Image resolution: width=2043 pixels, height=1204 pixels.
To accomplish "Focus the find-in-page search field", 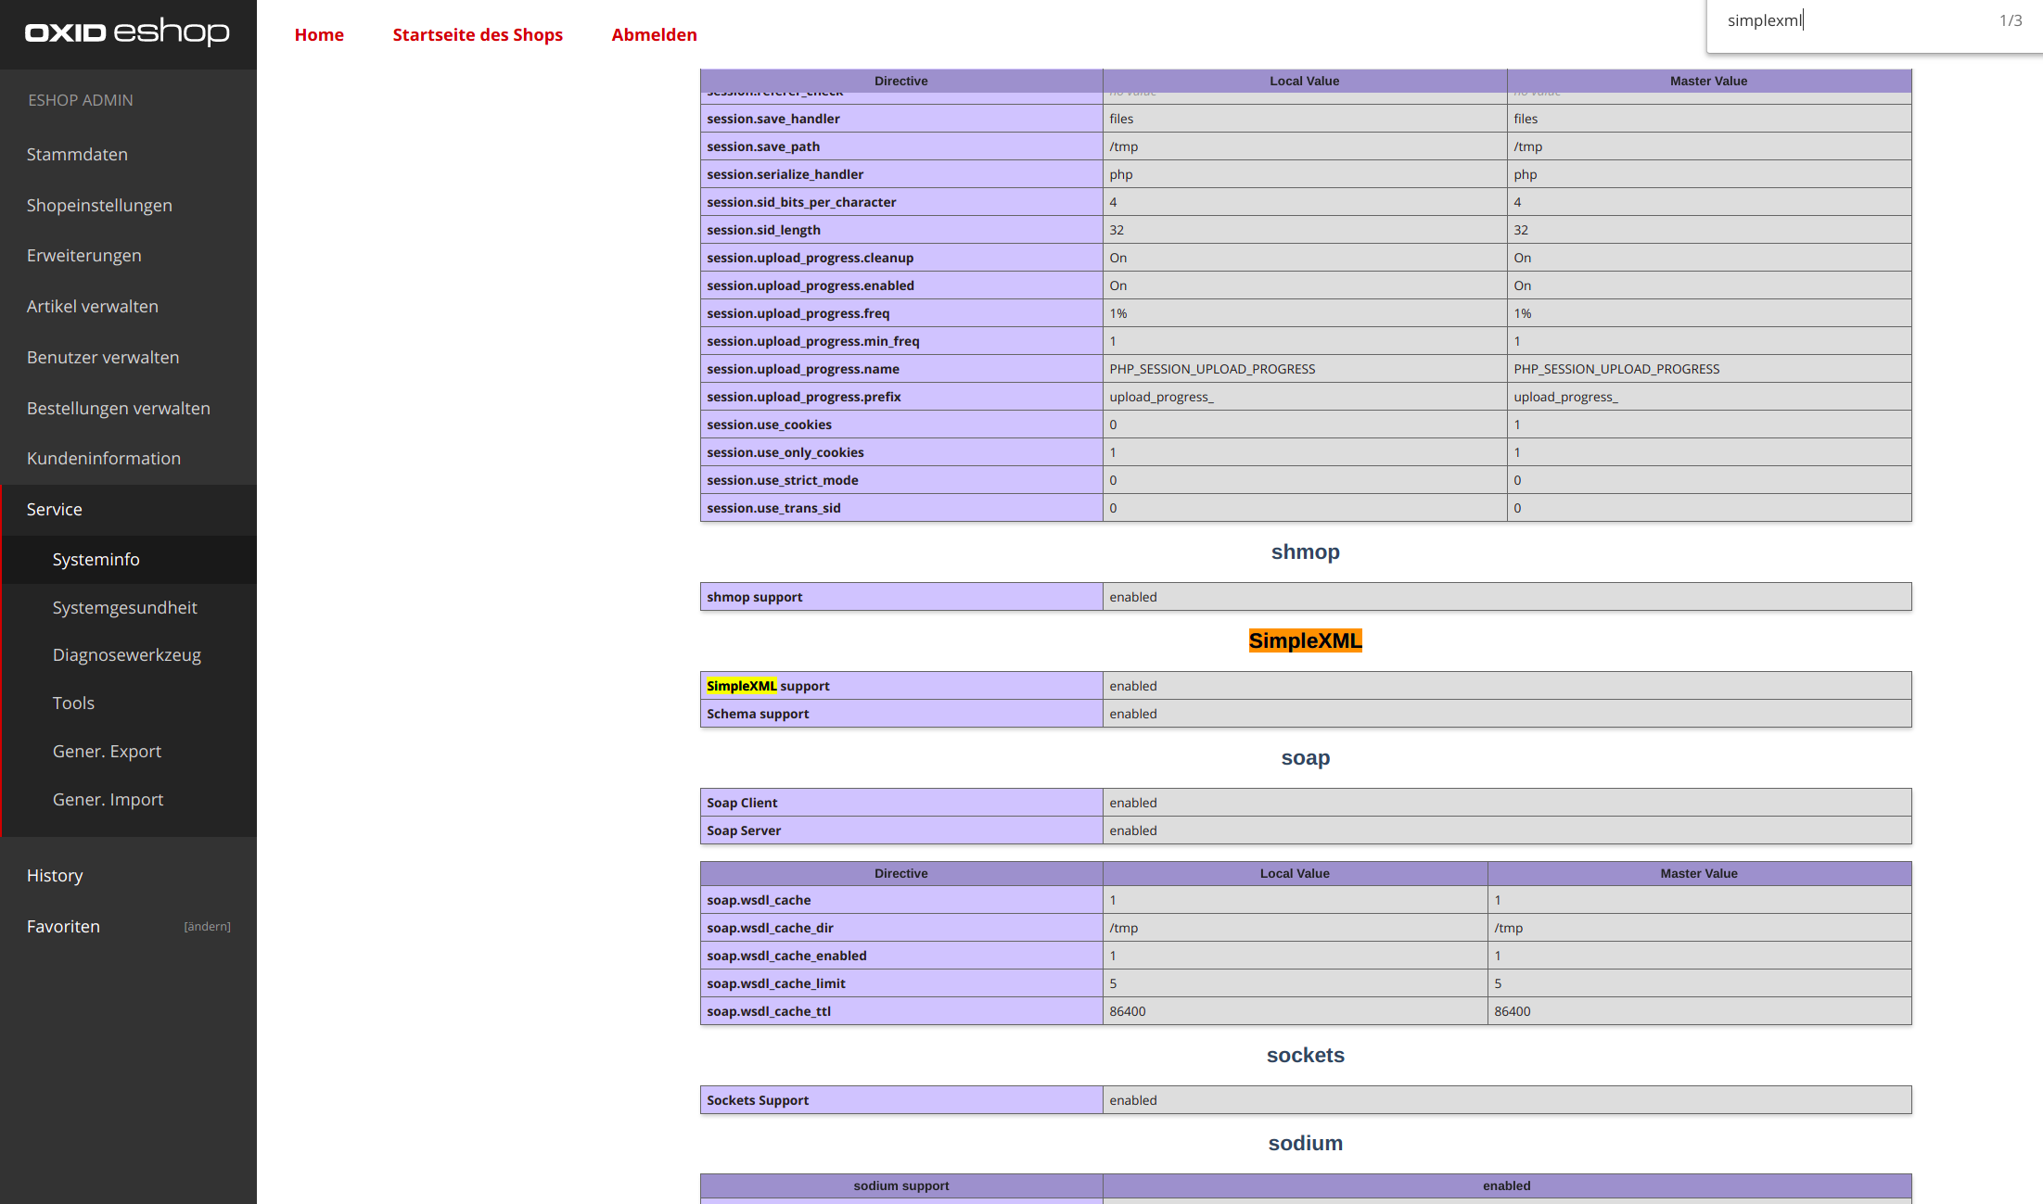I will pos(1850,20).
